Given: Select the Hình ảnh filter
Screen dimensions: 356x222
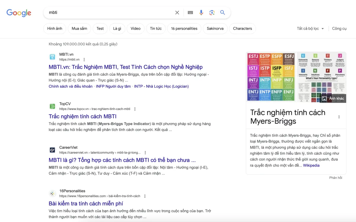Looking at the screenshot, I should point(55,28).
